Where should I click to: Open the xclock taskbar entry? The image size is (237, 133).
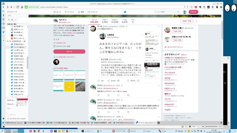(x=132, y=131)
